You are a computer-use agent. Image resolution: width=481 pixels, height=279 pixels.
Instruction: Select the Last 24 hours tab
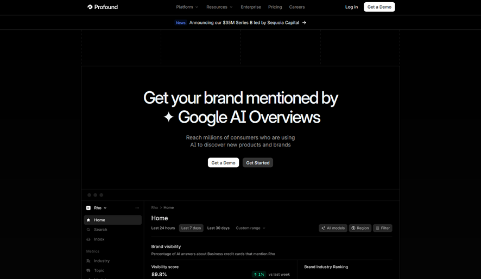163,228
